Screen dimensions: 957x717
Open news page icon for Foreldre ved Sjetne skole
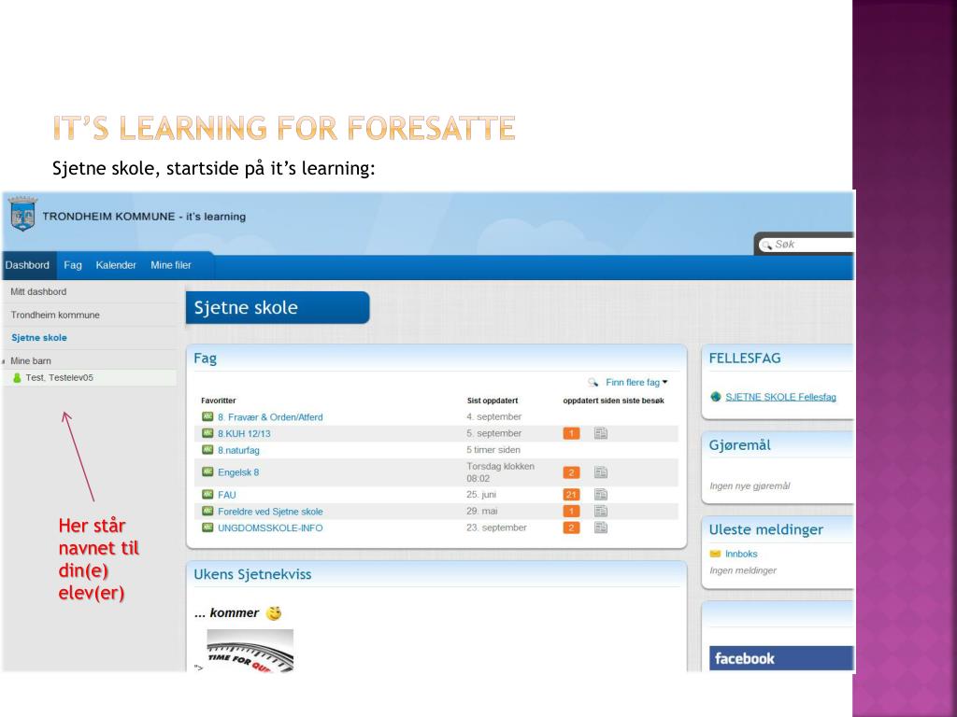[601, 511]
